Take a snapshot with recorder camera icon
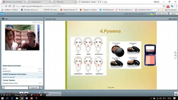This screenshot has height=100, width=178. pyautogui.click(x=41, y=95)
